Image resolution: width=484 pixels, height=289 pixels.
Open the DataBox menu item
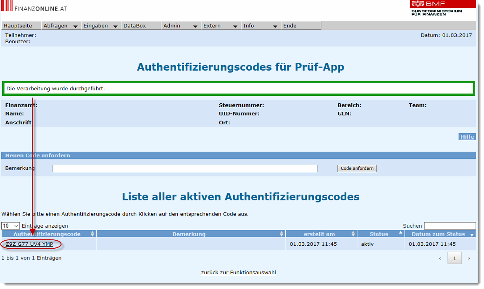tap(135, 26)
